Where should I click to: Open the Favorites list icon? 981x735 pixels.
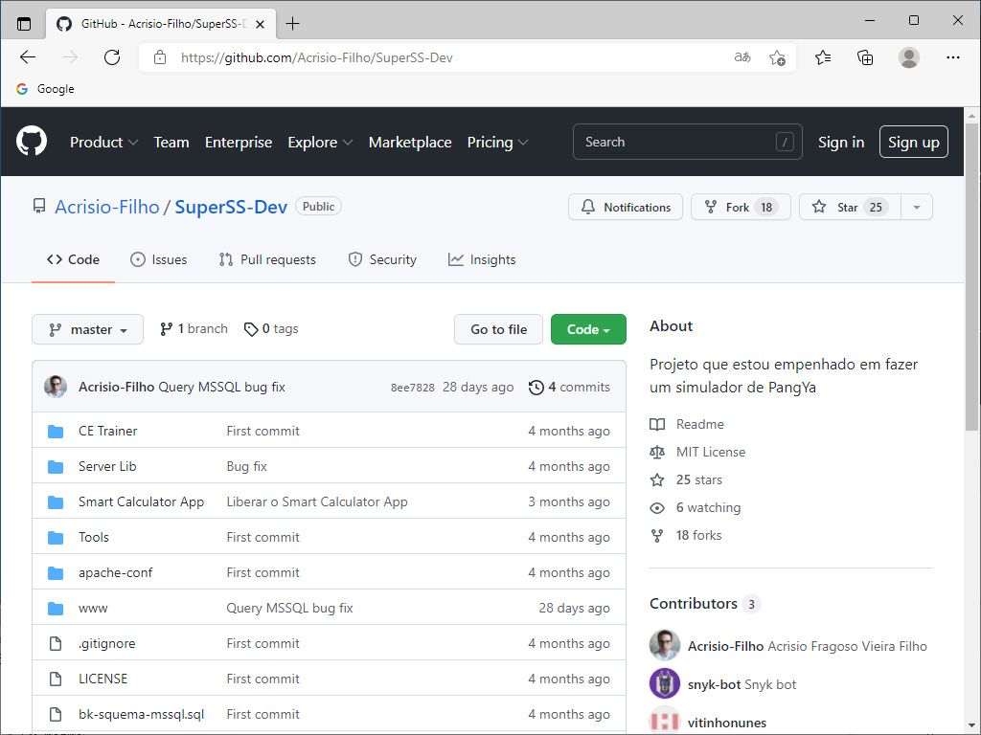click(x=823, y=57)
